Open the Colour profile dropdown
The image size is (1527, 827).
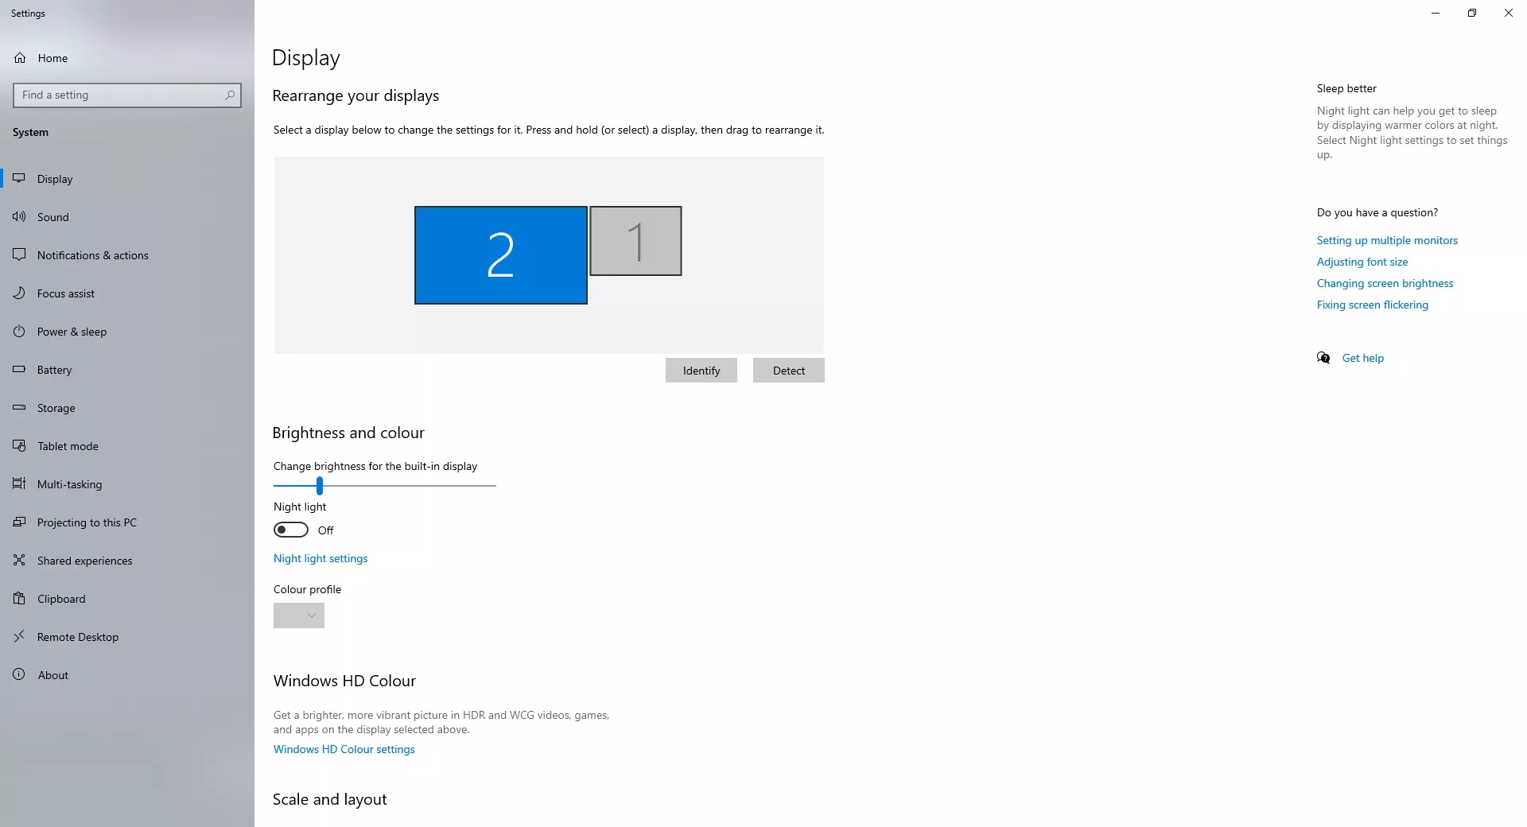point(299,615)
